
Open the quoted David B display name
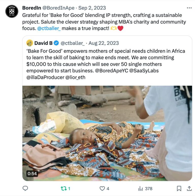click(43, 43)
